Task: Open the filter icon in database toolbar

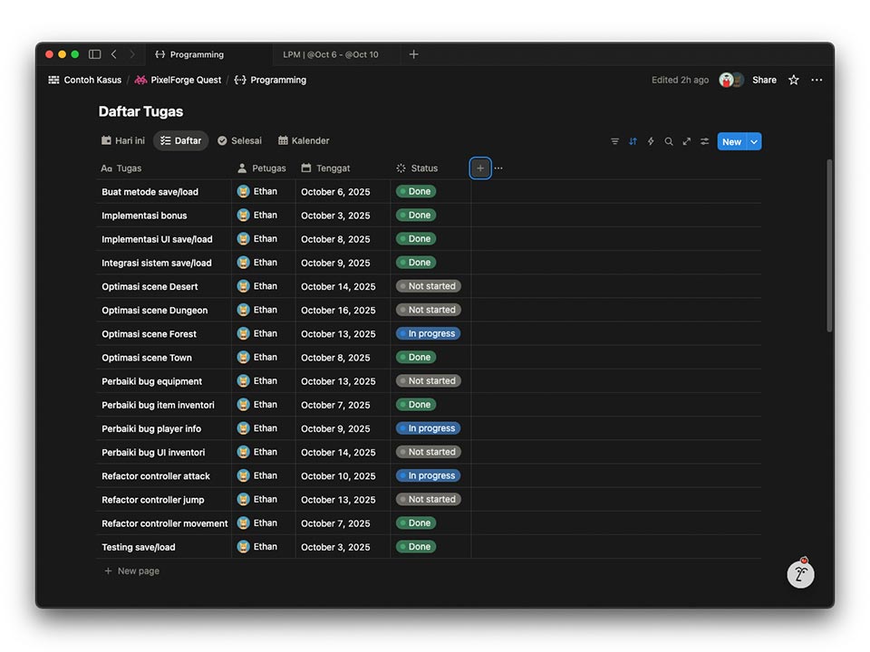Action: click(x=614, y=141)
